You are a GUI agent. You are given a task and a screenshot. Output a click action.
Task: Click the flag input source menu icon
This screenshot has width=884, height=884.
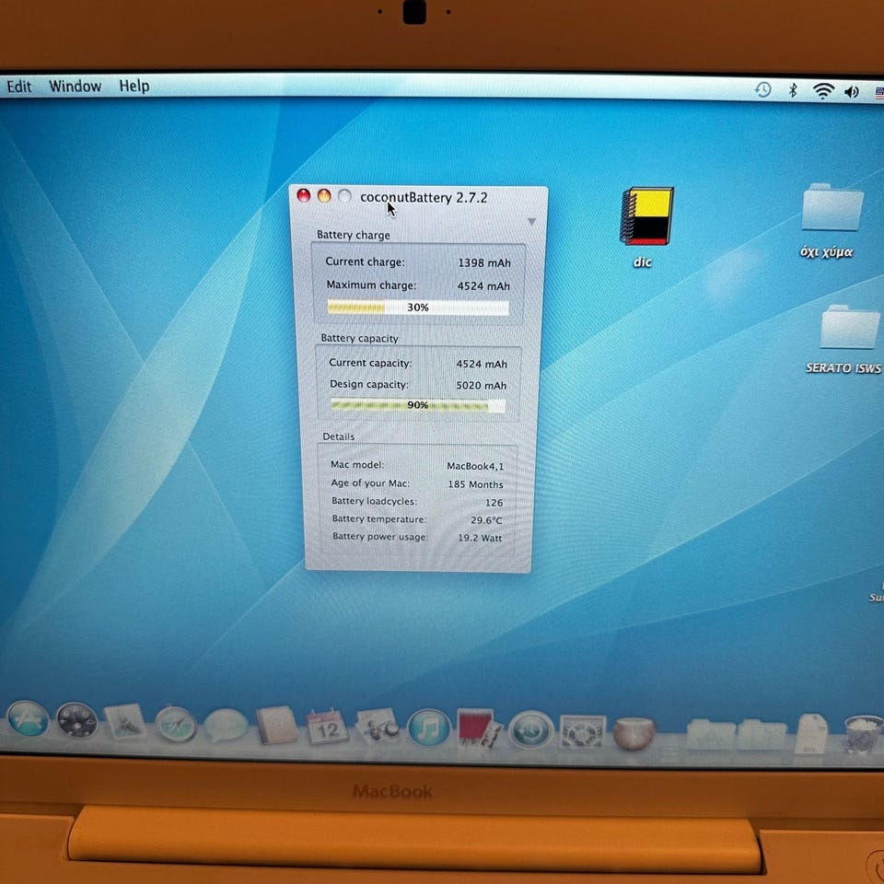879,93
